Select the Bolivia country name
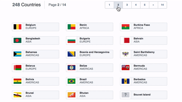 (x=30, y=79)
